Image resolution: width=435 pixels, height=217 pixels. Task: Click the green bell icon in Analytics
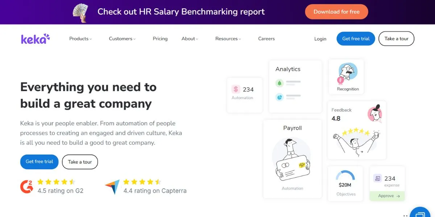tap(279, 83)
